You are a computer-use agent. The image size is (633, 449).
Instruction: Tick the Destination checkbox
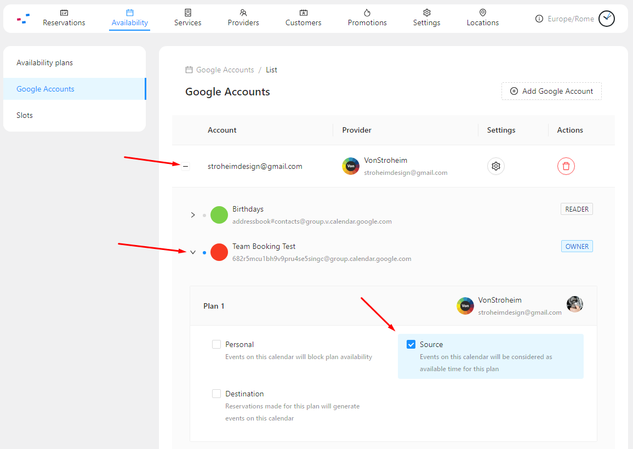tap(216, 394)
